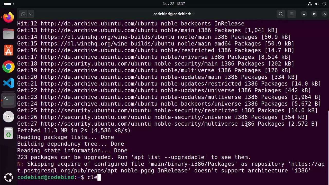
Task: Show Applications via Ubuntu logo
Action: (x=8, y=177)
